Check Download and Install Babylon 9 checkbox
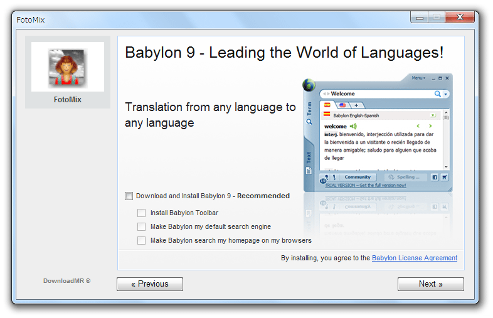The image size is (493, 318). (x=129, y=196)
